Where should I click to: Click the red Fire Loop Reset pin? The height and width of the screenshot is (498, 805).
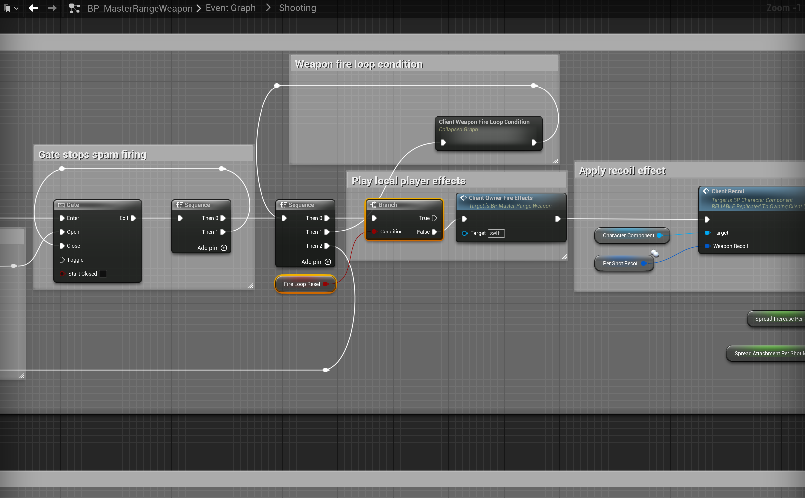point(325,284)
